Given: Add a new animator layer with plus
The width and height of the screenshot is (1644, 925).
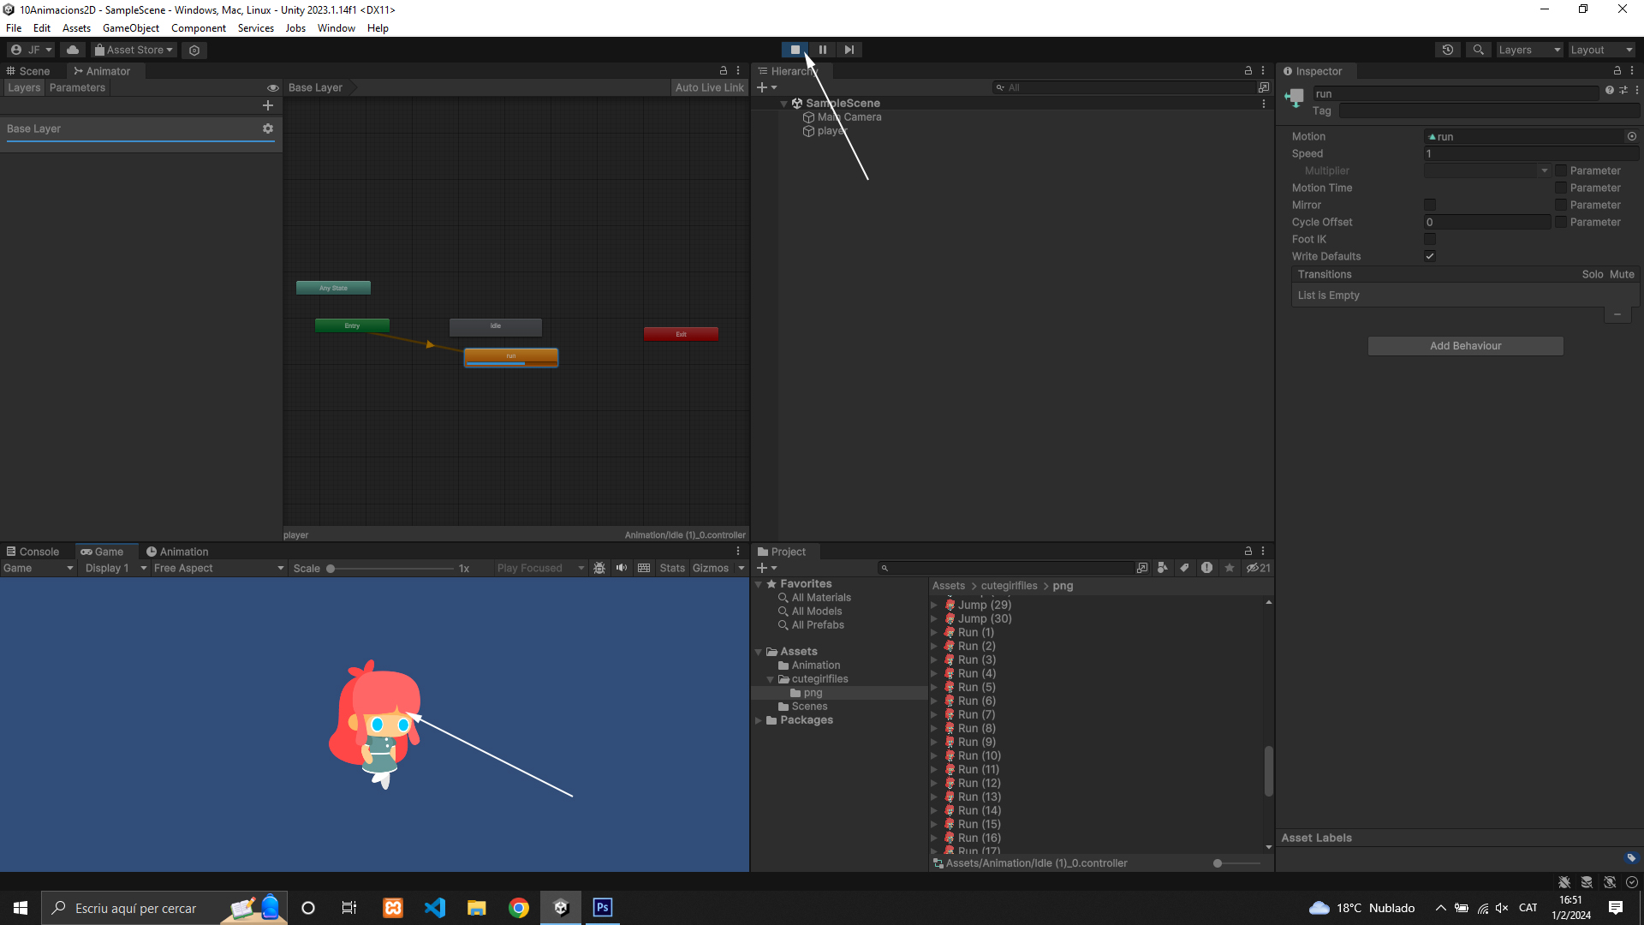Looking at the screenshot, I should tap(268, 105).
